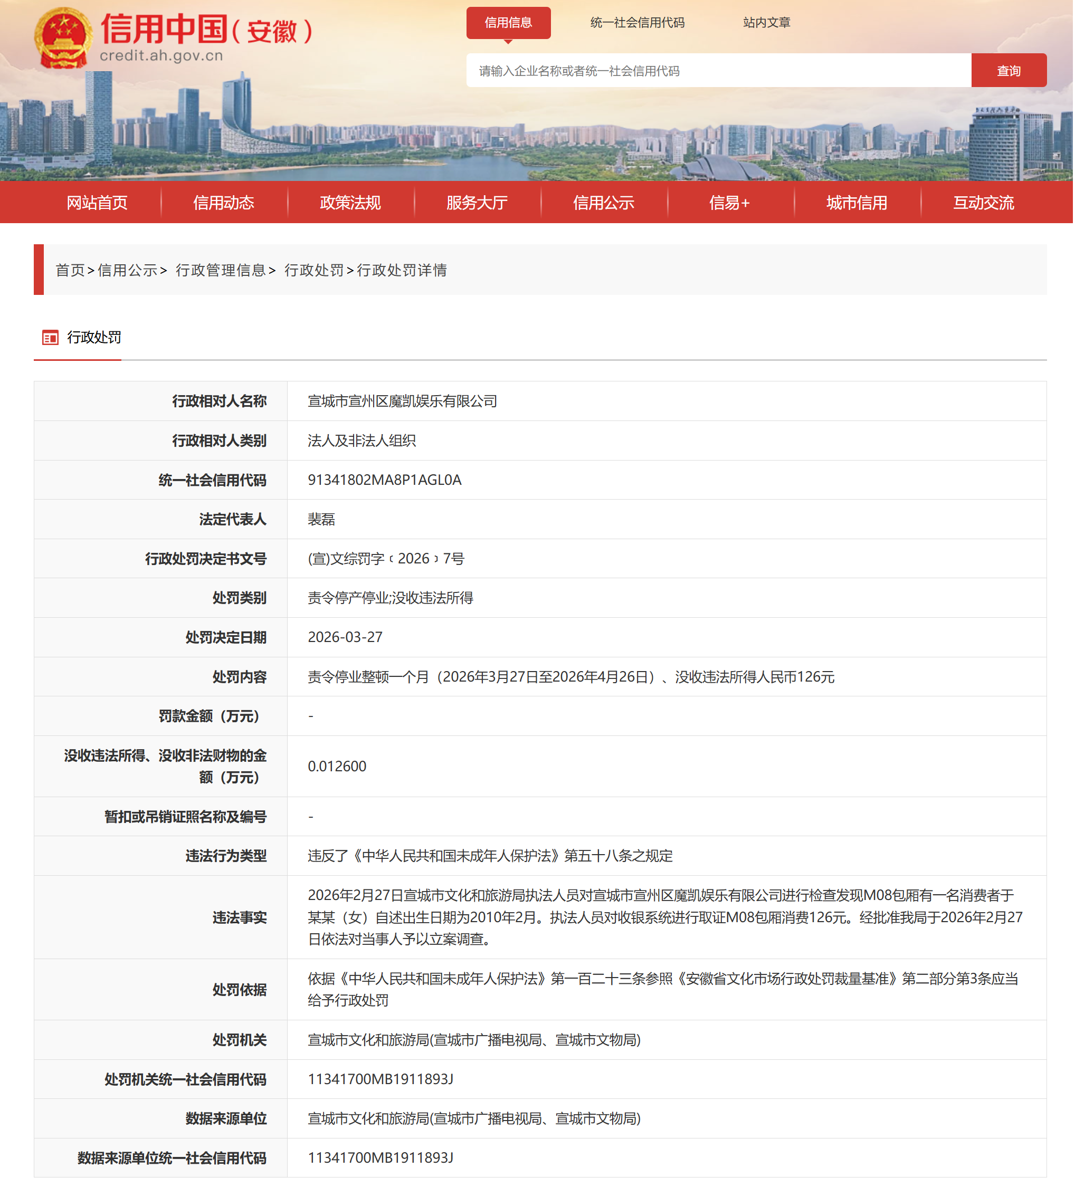This screenshot has height=1187, width=1075.
Task: Switch to 站内文章 search tab
Action: 766,22
